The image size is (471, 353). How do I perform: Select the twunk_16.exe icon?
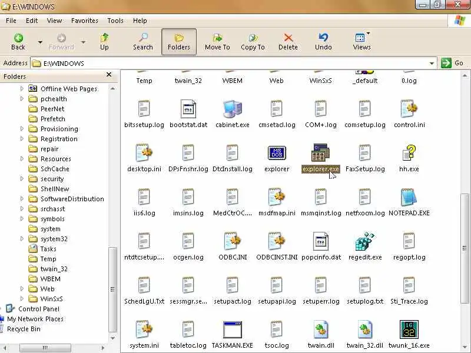point(409,329)
